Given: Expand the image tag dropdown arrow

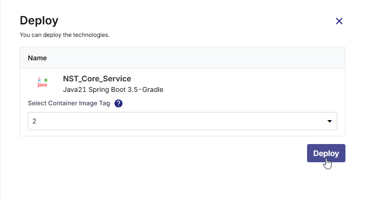Looking at the screenshot, I should [330, 121].
